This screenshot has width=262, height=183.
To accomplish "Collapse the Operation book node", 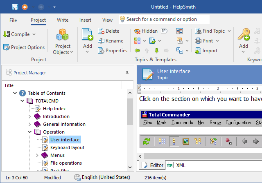I will pyautogui.click(x=30, y=132).
